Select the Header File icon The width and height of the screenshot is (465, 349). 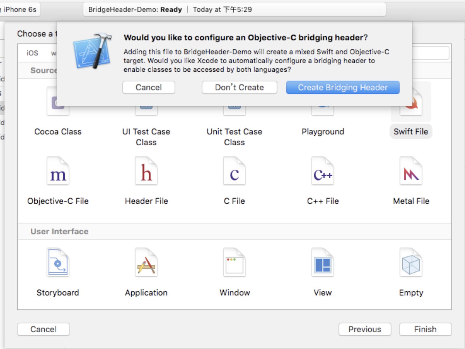click(146, 171)
